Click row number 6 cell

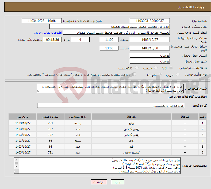point(202,153)
